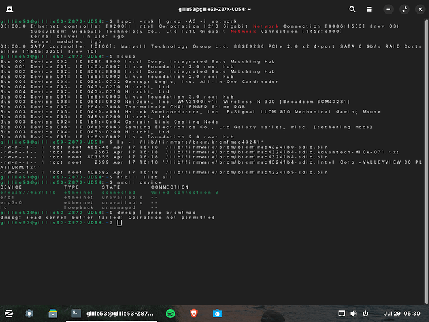This screenshot has height=322, width=429.
Task: Open the volume control tray icon
Action: coord(354,314)
